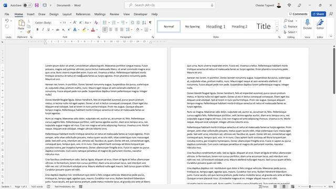Screen dimensions: 336x189
Task: Align text right
Action: point(116,29)
